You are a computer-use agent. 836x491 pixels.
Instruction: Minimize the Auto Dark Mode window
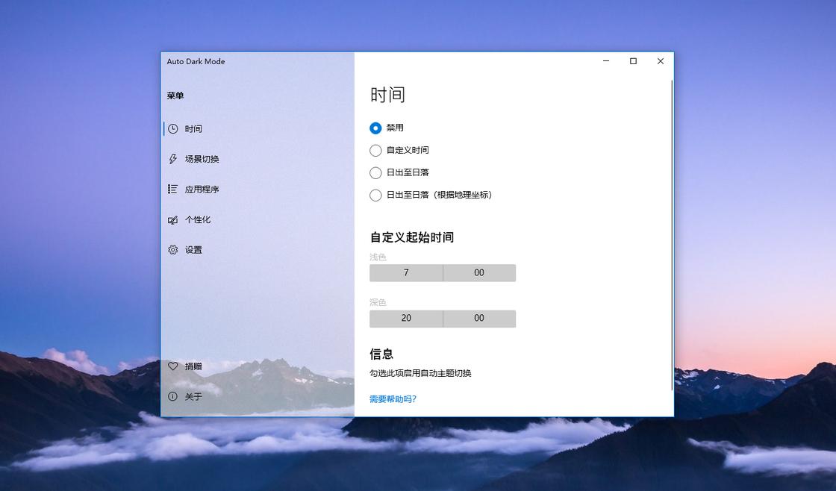(x=605, y=61)
